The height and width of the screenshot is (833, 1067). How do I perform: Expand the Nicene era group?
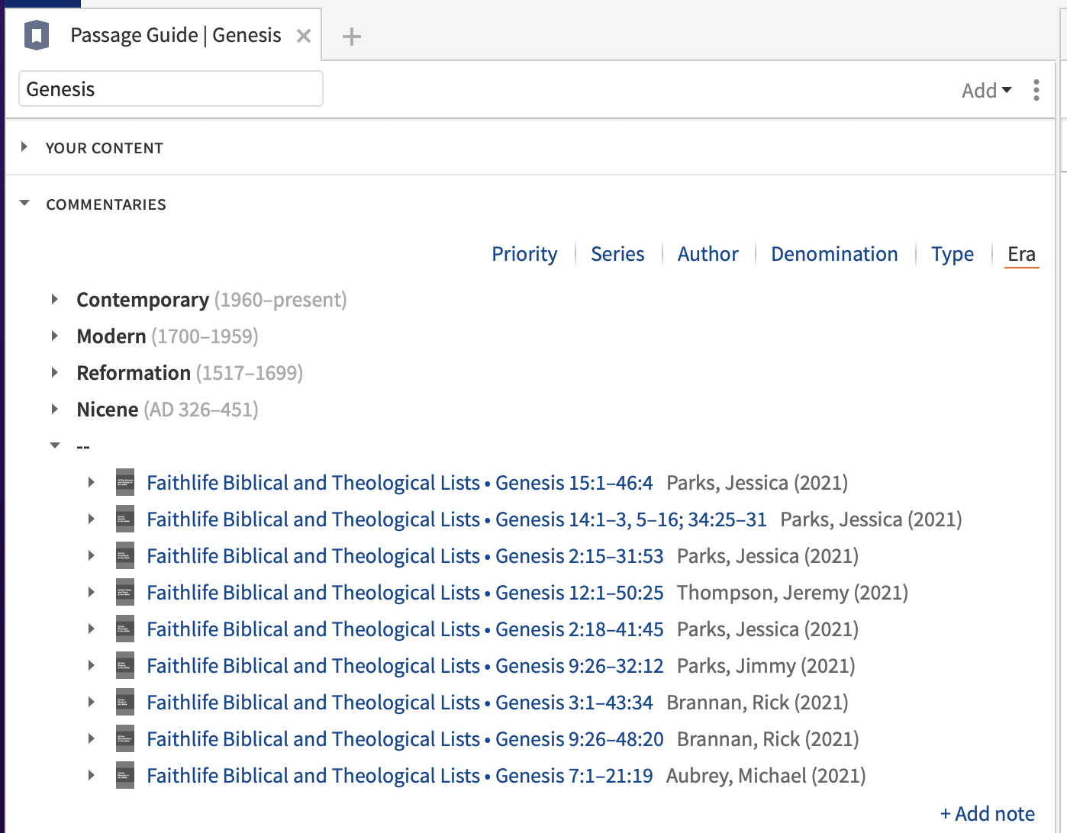pos(54,409)
